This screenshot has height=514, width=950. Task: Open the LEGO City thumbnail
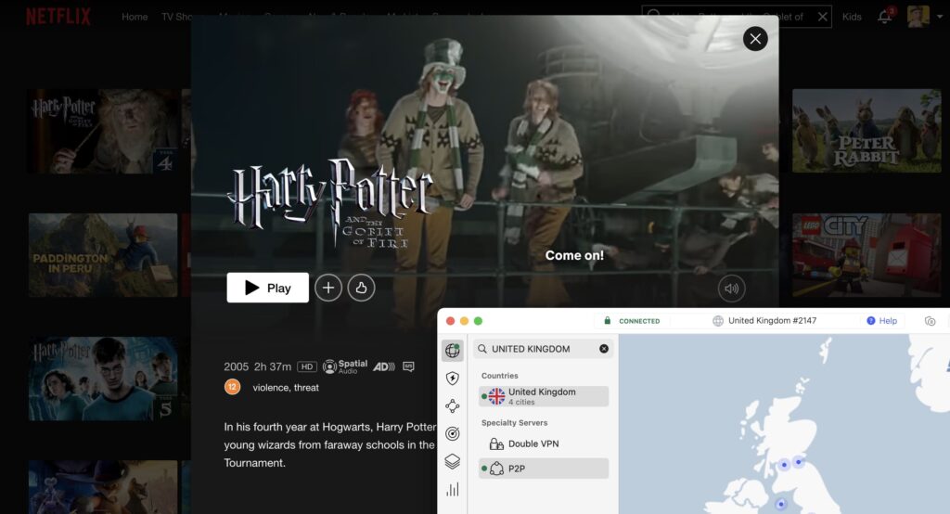[867, 255]
